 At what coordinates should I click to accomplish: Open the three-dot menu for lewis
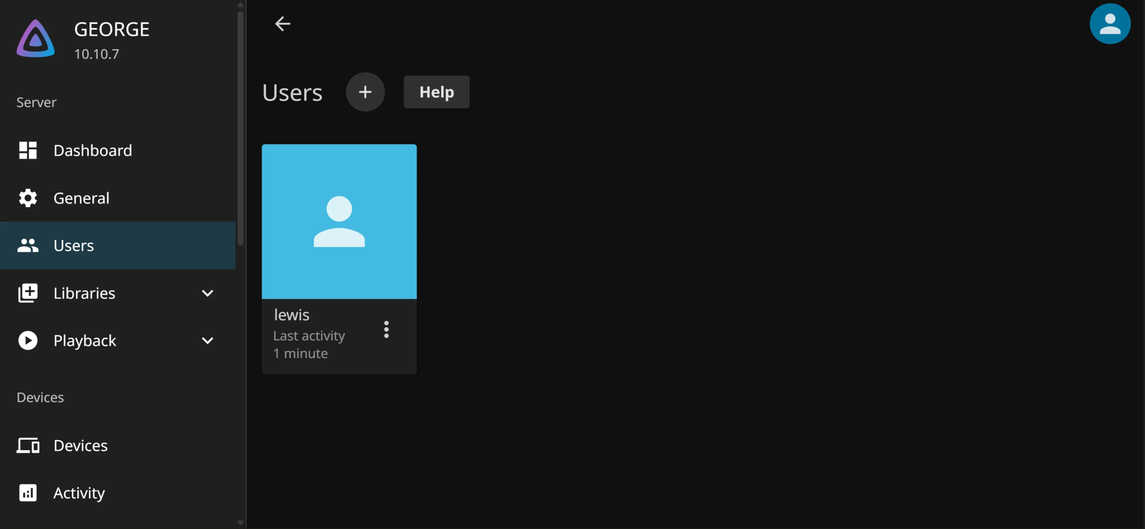coord(386,330)
